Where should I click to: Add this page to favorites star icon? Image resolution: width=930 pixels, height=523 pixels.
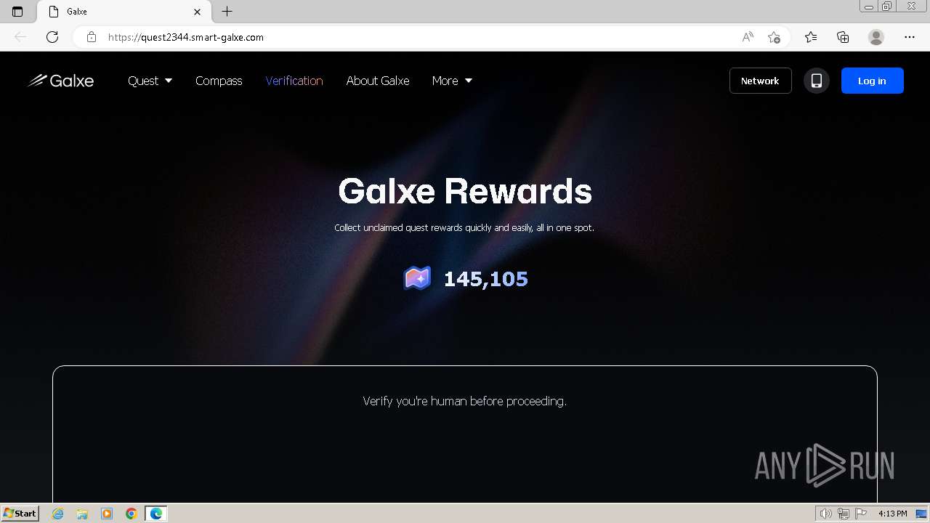(x=774, y=37)
